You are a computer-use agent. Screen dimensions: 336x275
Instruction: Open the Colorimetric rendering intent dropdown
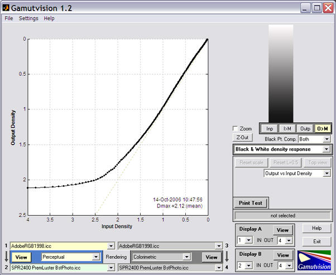(x=161, y=257)
